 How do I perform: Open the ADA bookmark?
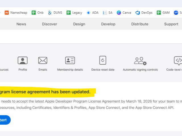coord(92,12)
